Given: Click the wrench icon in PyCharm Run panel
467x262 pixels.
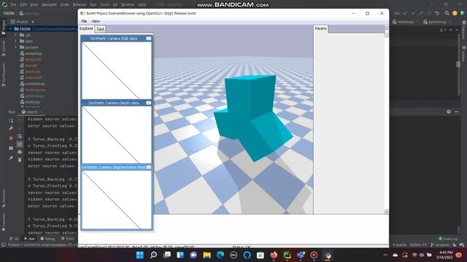Looking at the screenshot, I should [11, 128].
